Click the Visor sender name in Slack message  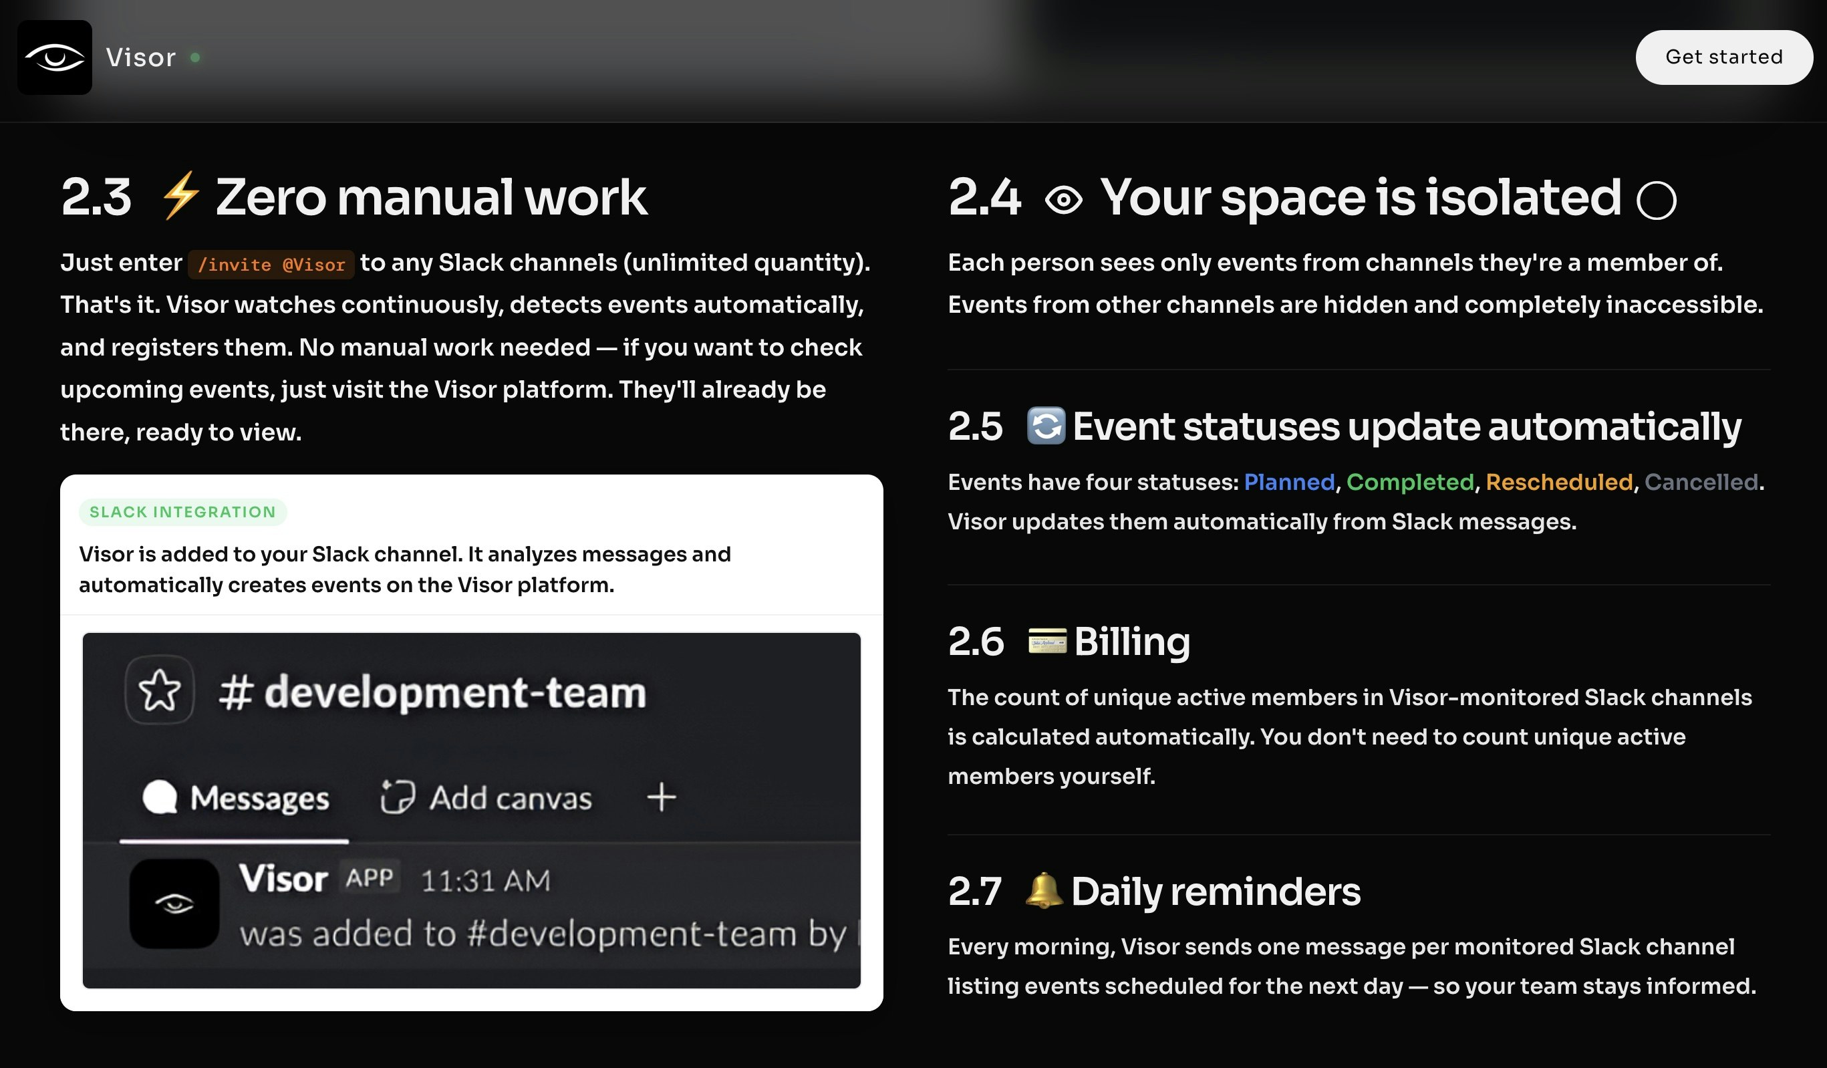click(x=283, y=879)
